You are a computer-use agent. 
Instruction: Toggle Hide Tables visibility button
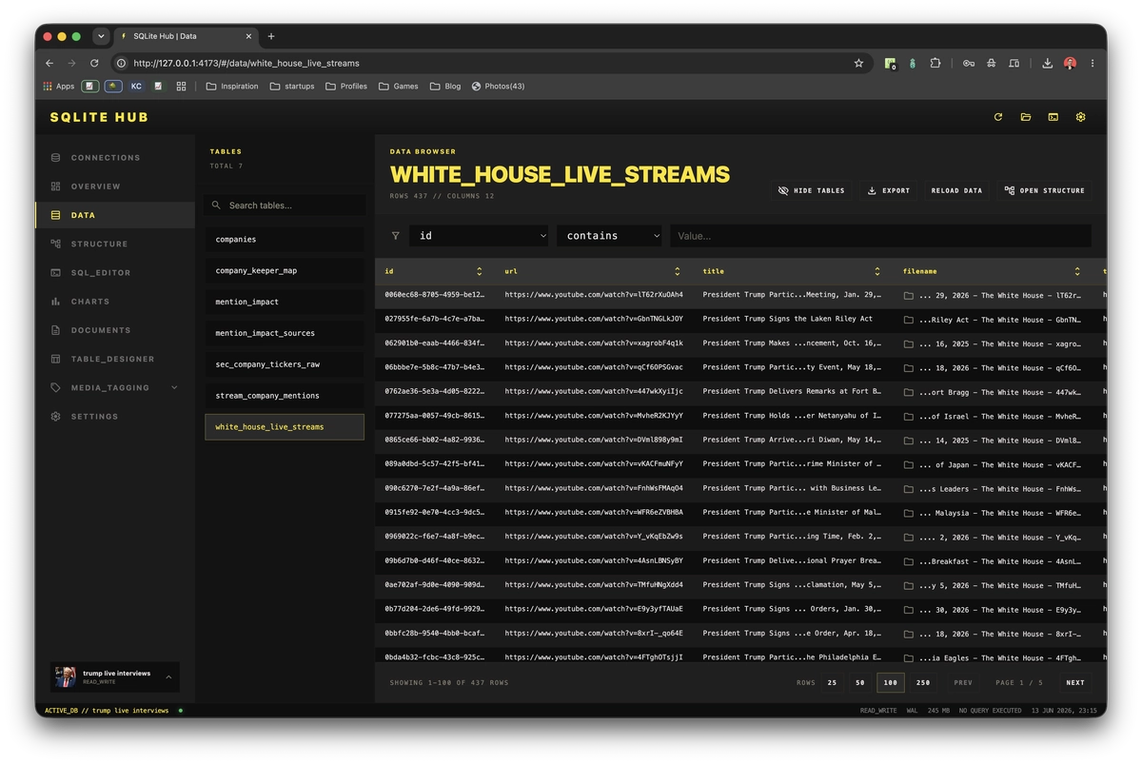coord(812,190)
